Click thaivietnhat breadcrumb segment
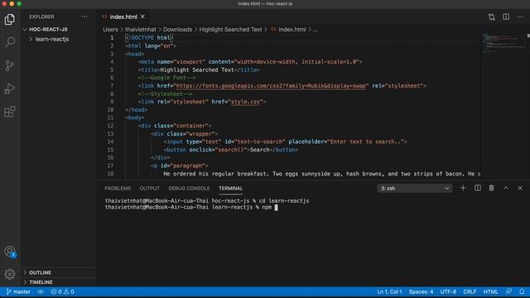Image resolution: width=530 pixels, height=298 pixels. [141, 30]
